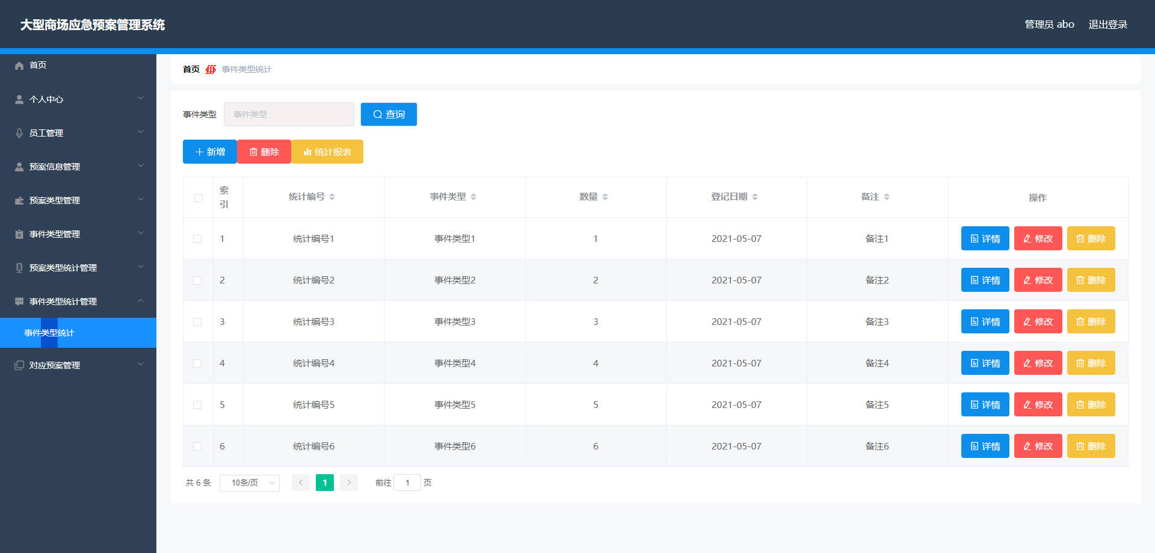Go to next page arrow
The width and height of the screenshot is (1155, 553).
pos(349,483)
